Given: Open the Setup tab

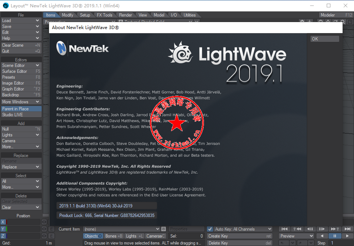Looking at the screenshot, I should [85, 15].
